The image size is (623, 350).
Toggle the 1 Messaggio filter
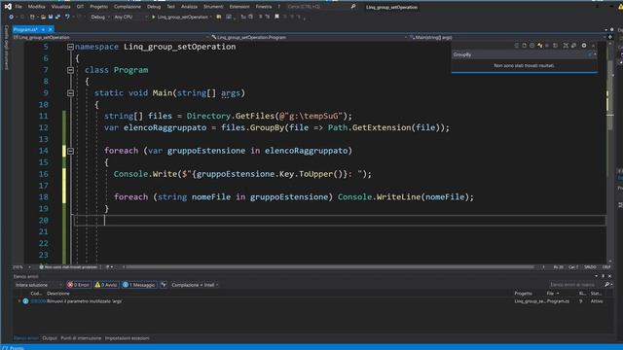[x=139, y=285]
